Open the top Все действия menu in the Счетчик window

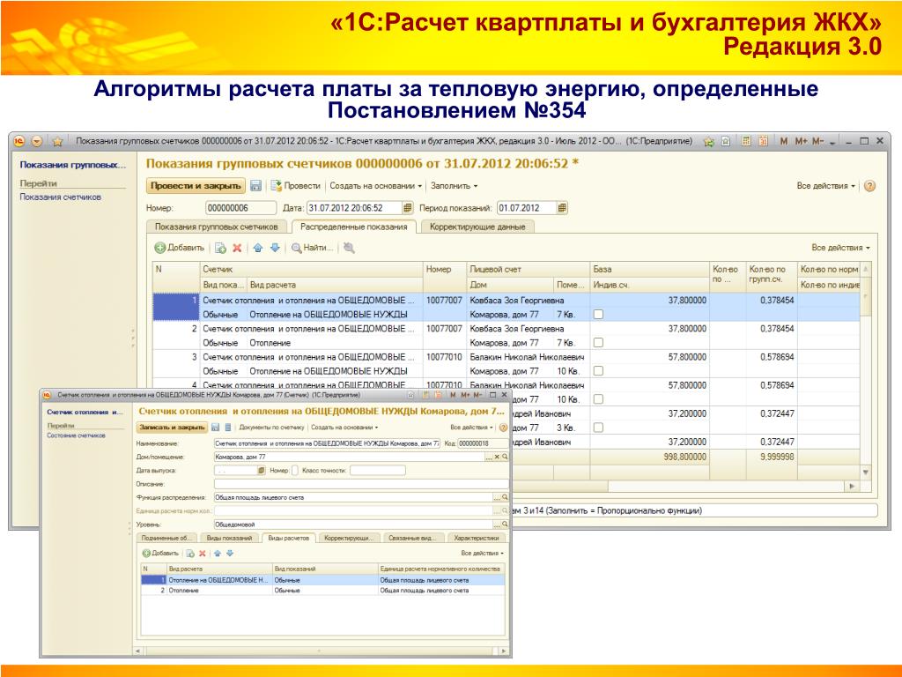[471, 428]
